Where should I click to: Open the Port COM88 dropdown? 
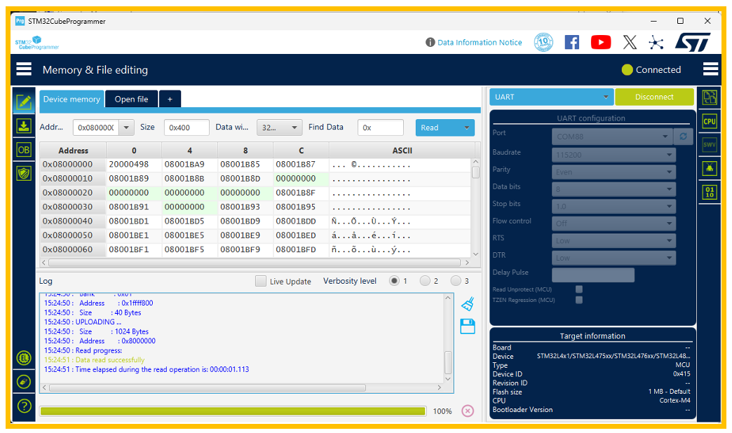coord(612,136)
